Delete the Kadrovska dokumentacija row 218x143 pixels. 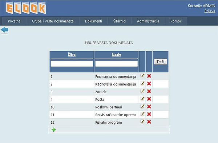pyautogui.click(x=149, y=84)
